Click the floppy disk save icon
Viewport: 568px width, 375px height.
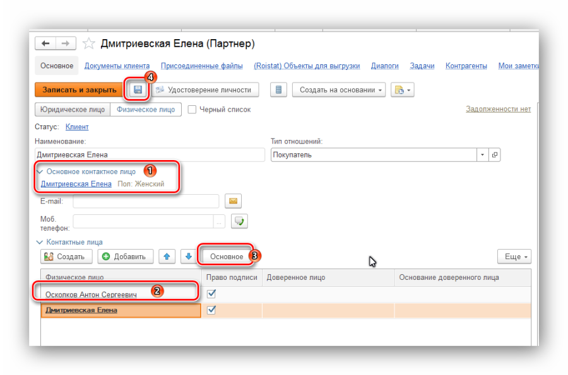tap(138, 90)
